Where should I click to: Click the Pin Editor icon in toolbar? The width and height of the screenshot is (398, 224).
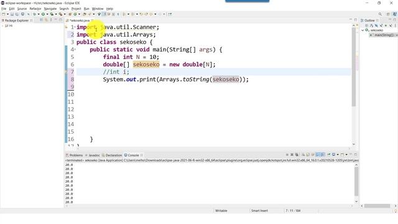pos(170,14)
